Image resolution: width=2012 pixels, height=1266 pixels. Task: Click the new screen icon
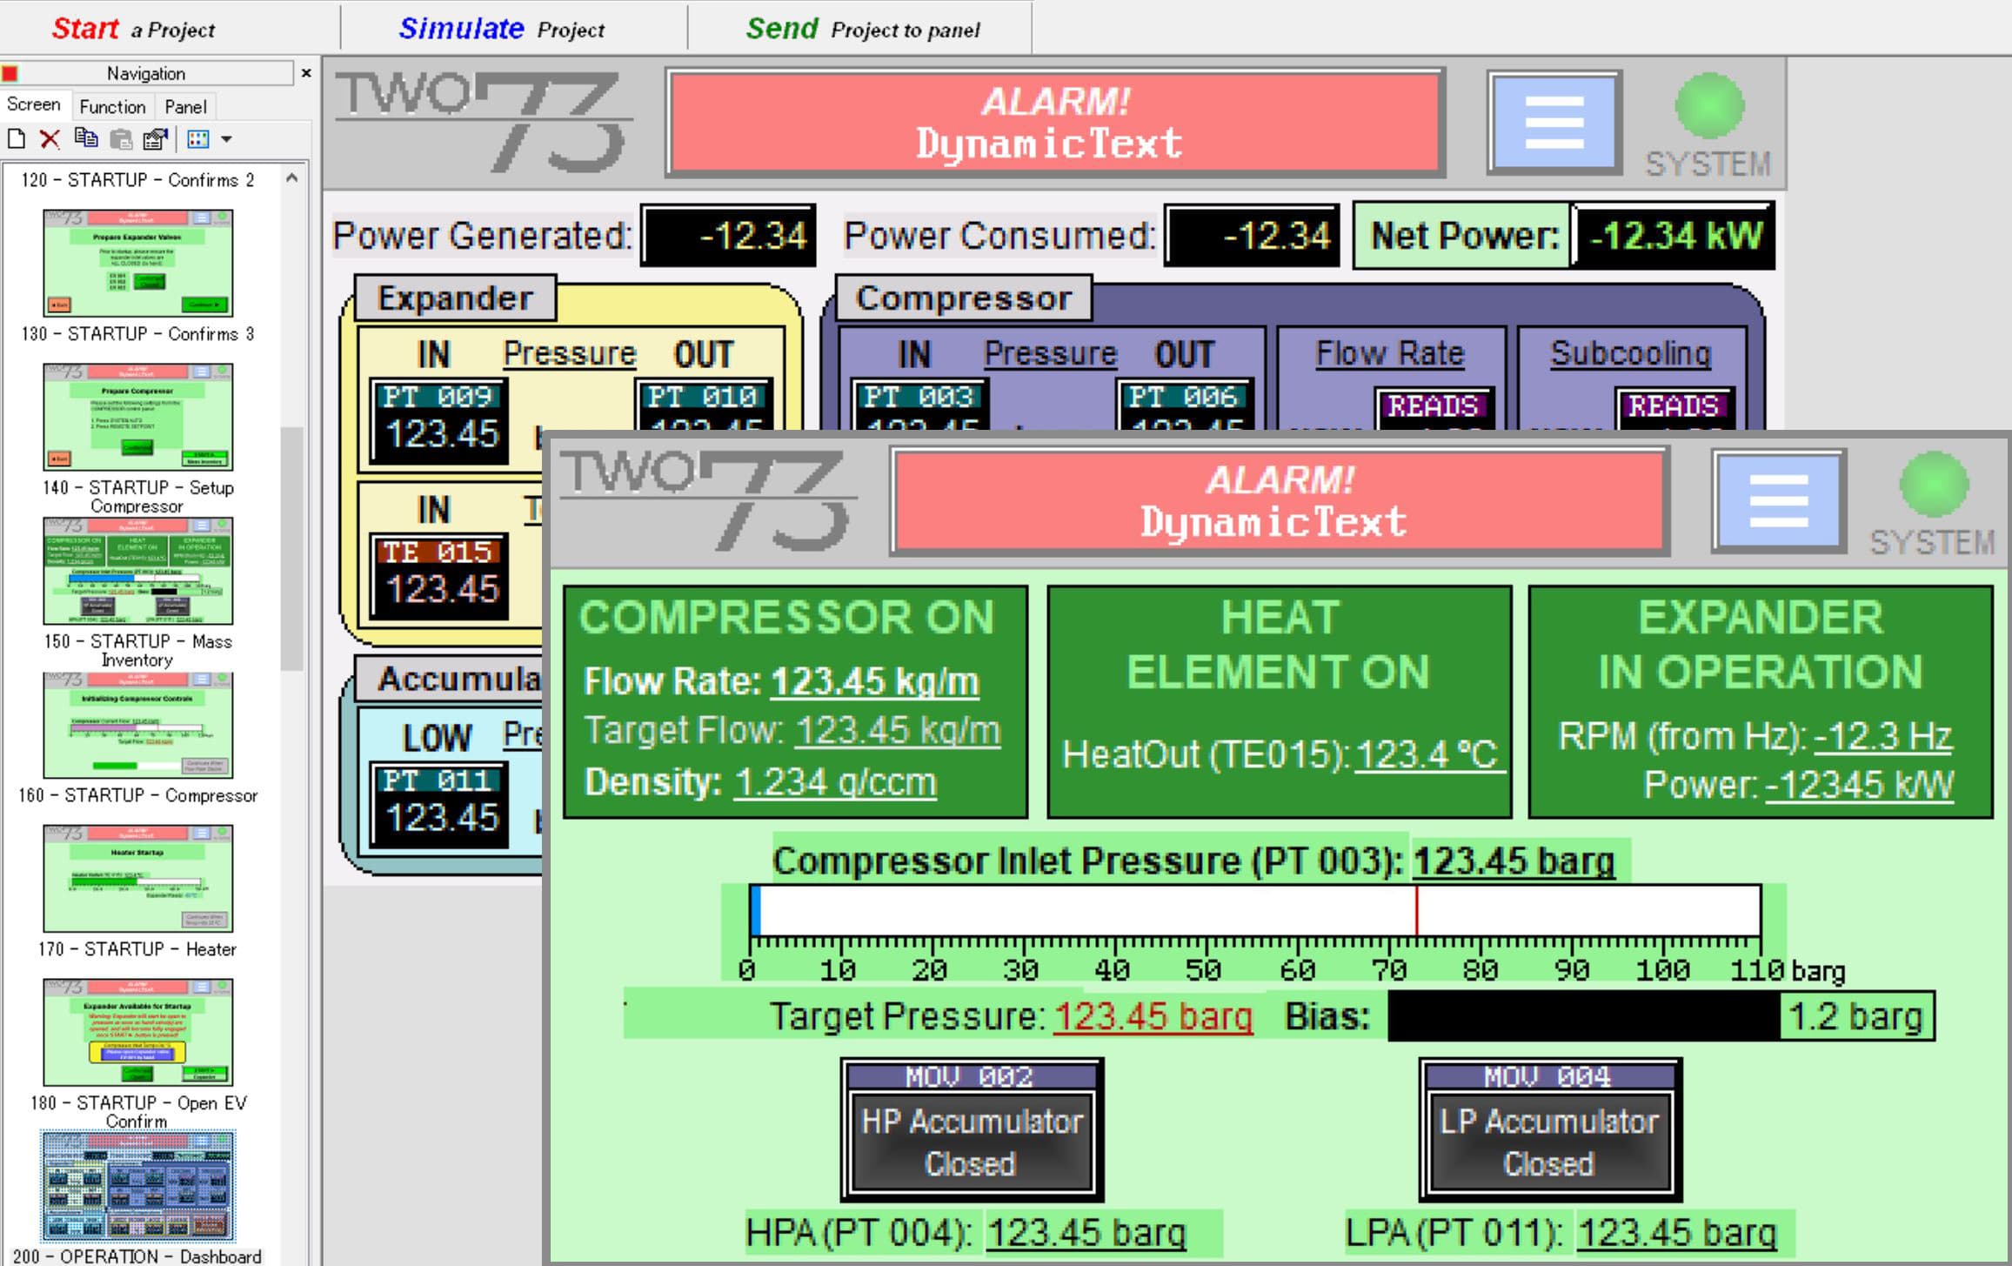[x=16, y=139]
